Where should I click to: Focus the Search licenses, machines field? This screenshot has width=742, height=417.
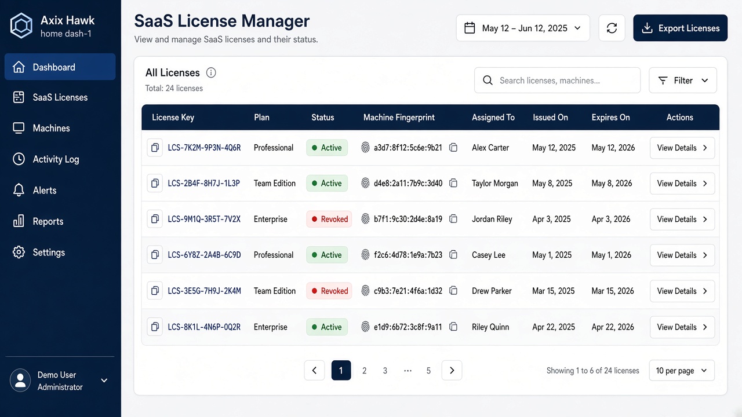(557, 81)
